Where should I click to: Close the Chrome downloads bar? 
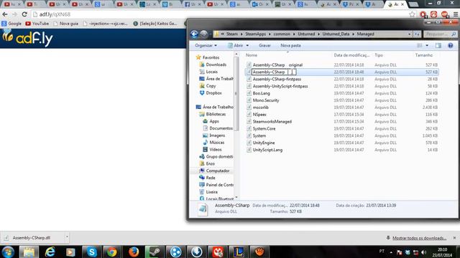click(454, 238)
